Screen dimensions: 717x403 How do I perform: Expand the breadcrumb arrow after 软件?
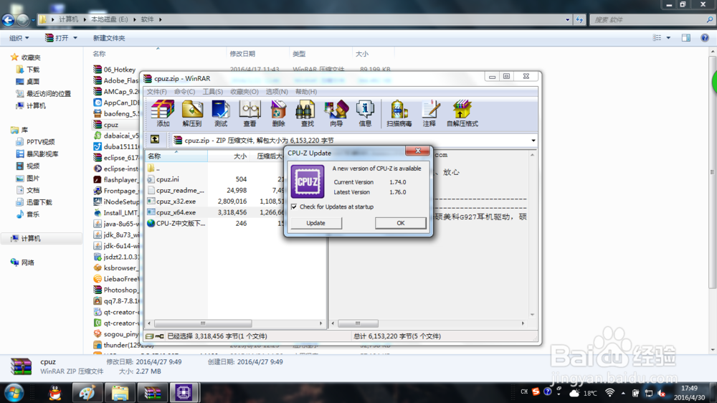[x=160, y=19]
